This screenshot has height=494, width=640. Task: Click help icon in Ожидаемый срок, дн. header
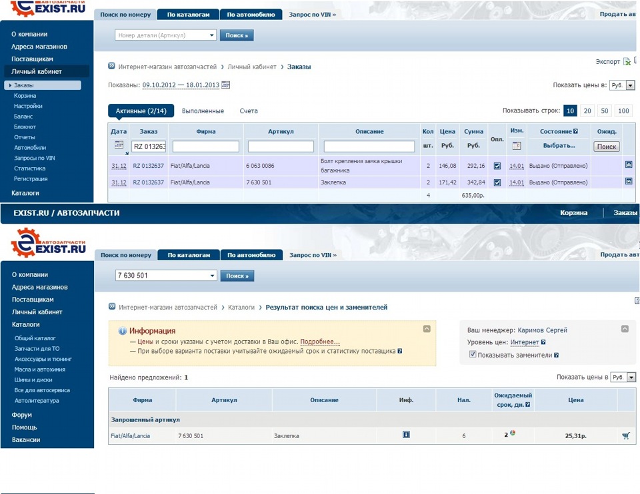point(528,404)
